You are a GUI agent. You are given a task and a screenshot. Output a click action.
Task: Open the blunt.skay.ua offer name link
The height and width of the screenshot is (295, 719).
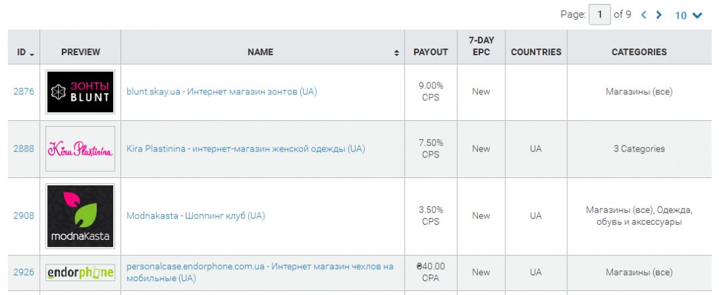pyautogui.click(x=222, y=92)
